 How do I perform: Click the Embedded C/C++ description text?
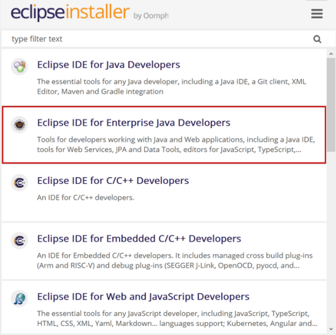click(x=175, y=261)
